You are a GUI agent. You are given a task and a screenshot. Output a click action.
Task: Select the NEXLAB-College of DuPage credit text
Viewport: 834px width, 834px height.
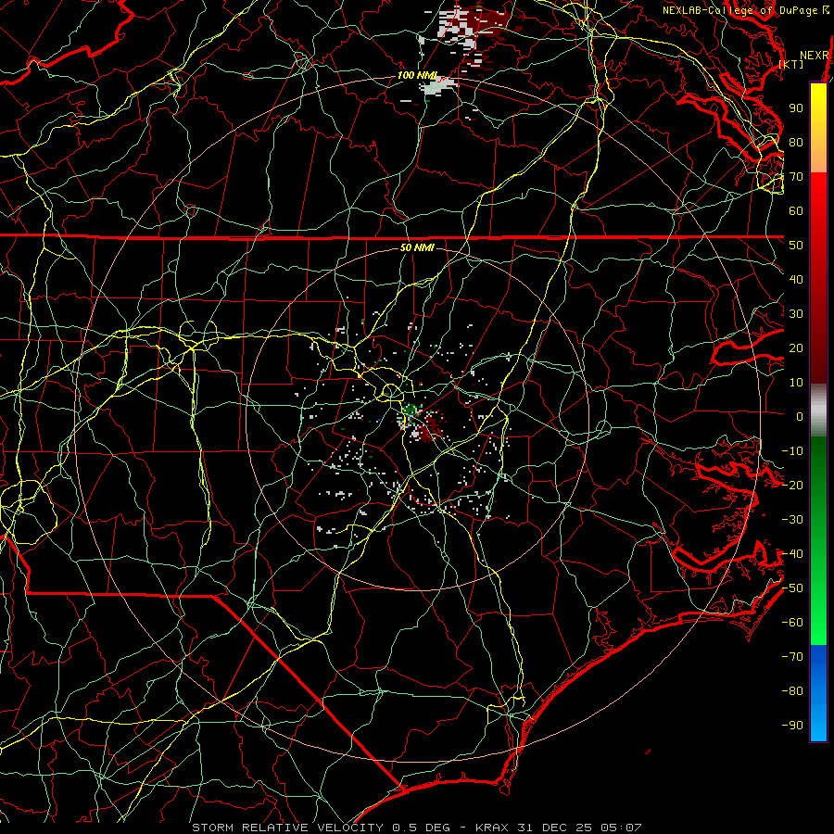(x=742, y=10)
